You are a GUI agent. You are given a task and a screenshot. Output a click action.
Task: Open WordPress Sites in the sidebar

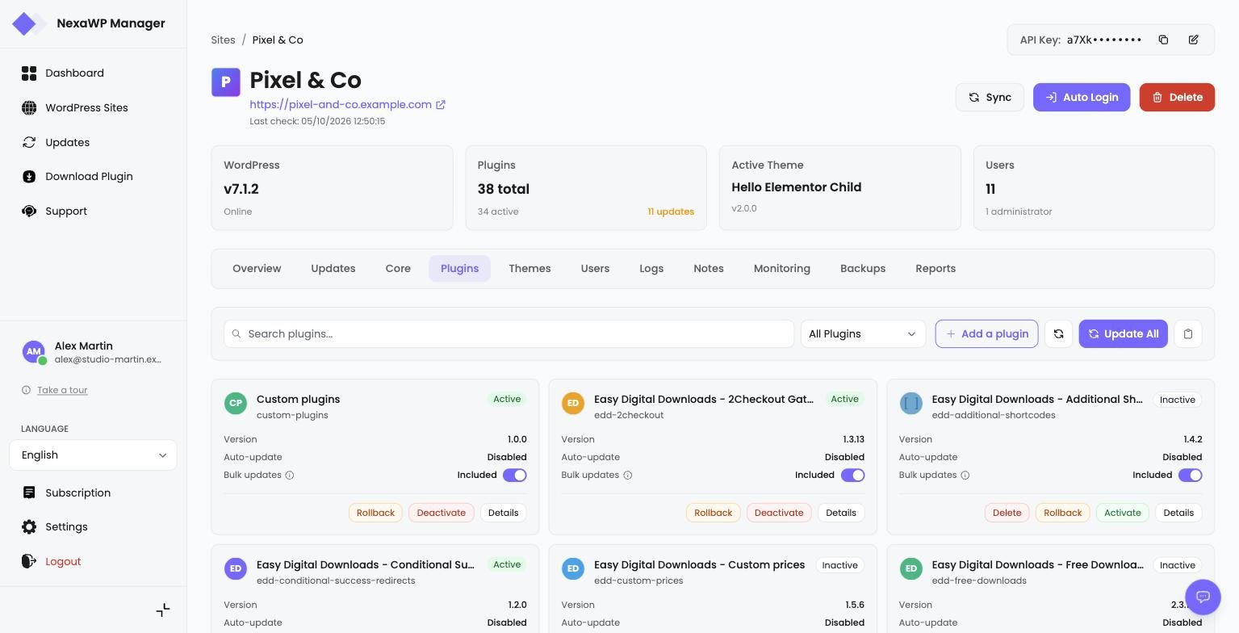86,107
